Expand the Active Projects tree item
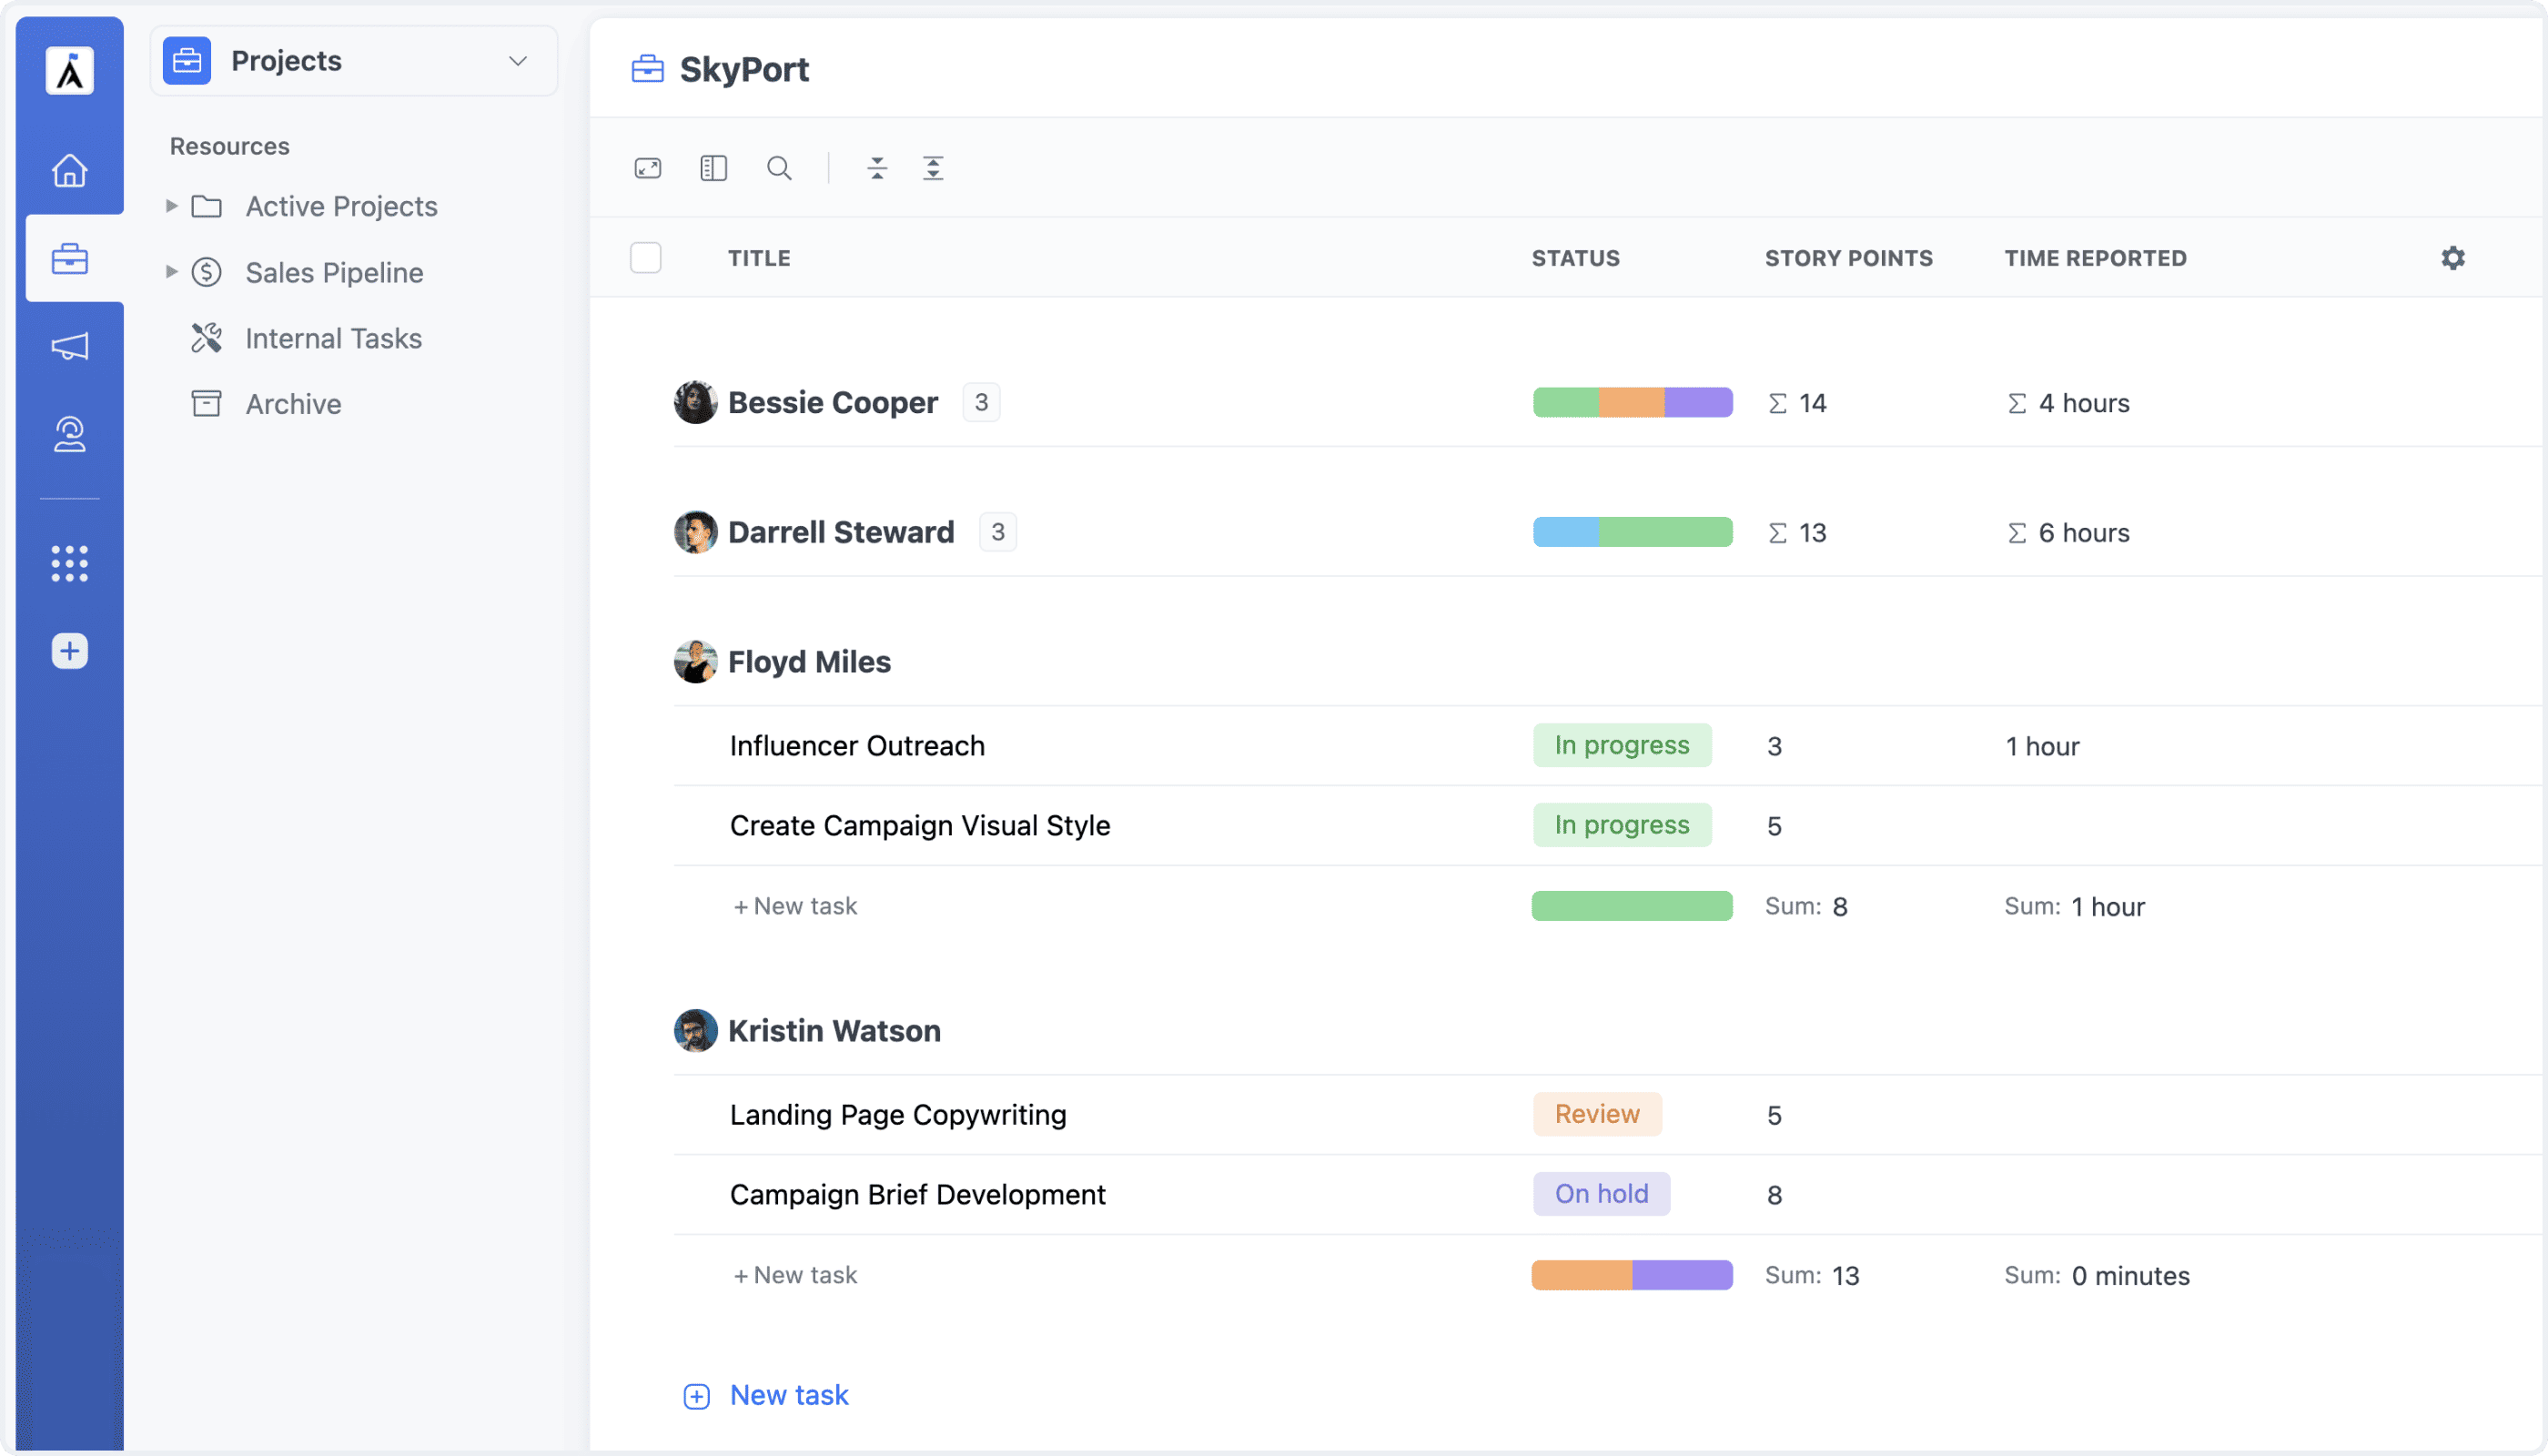 point(170,206)
